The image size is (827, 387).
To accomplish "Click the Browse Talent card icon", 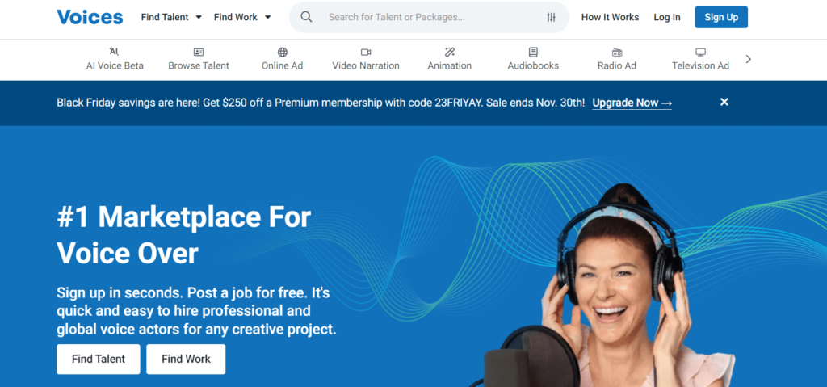I will click(x=199, y=53).
